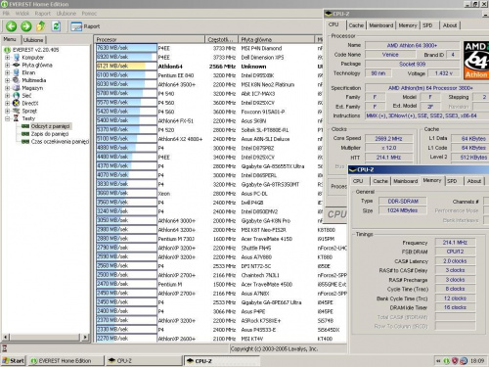Select the DirectX icon in tree
The height and width of the screenshot is (367, 489).
(17, 103)
